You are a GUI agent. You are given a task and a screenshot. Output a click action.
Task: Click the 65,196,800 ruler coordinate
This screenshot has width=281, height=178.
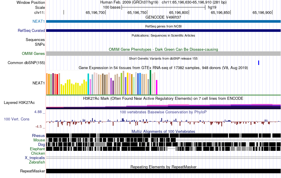(x=179, y=12)
